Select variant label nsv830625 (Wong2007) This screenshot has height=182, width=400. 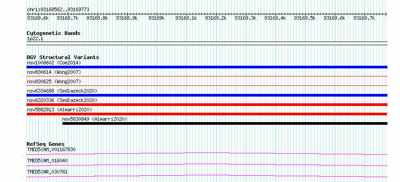tap(54, 81)
